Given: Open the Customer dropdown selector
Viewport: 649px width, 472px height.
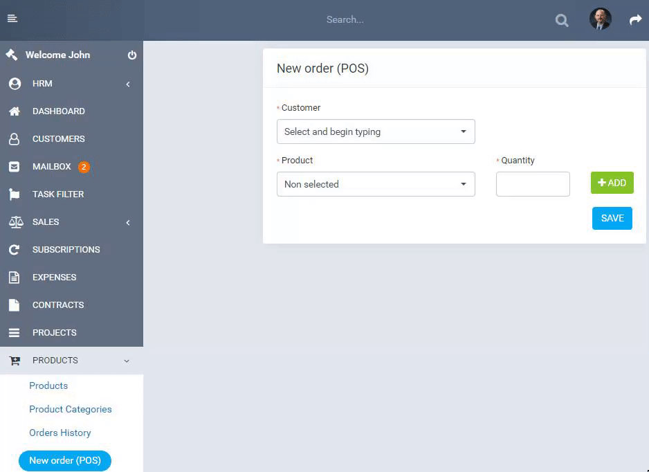Looking at the screenshot, I should 376,131.
